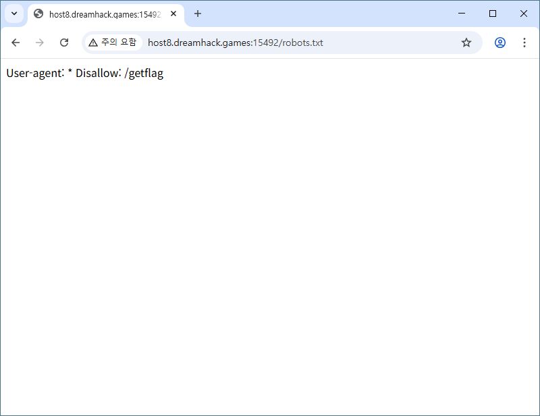Image resolution: width=540 pixels, height=416 pixels.
Task: Bookmark this page with the star icon
Action: tap(466, 43)
